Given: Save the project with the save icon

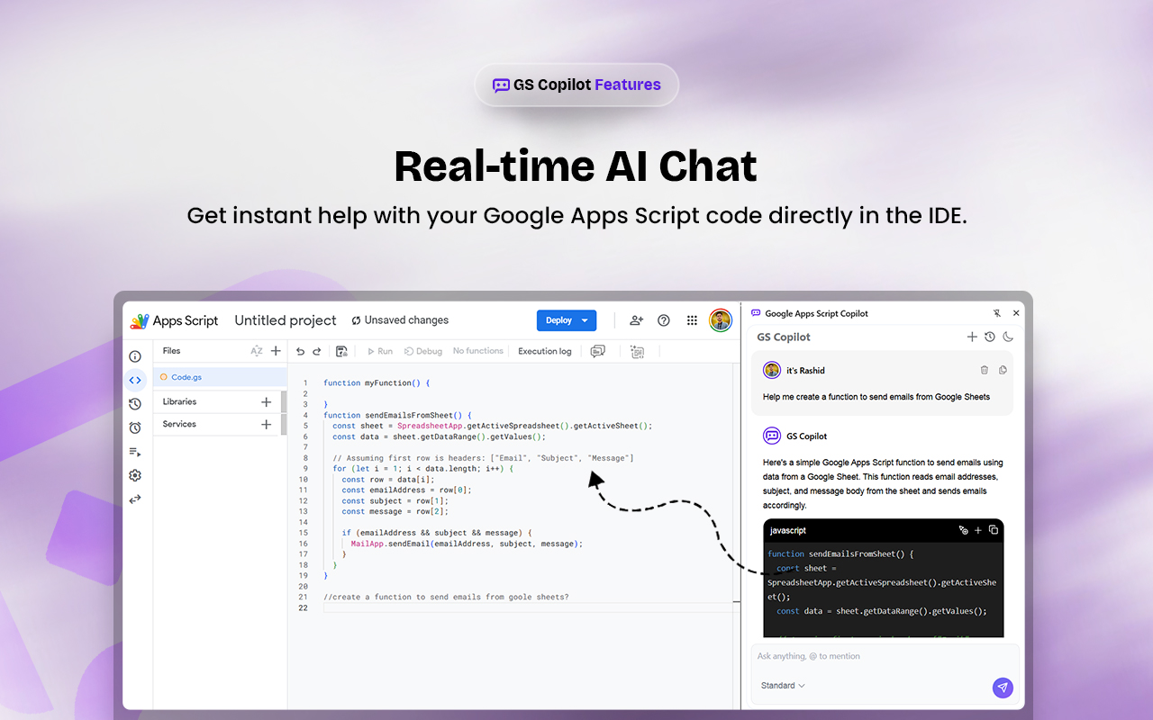Looking at the screenshot, I should click(341, 351).
